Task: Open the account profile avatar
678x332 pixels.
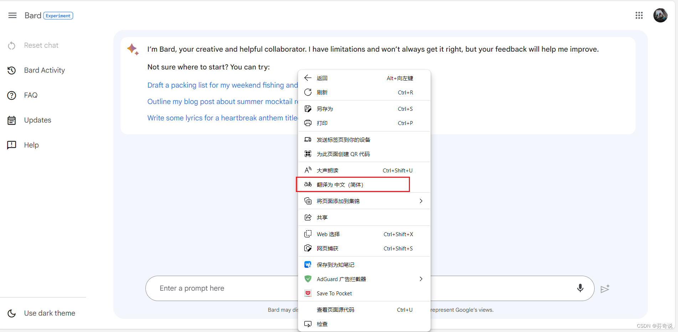Action: (x=660, y=15)
